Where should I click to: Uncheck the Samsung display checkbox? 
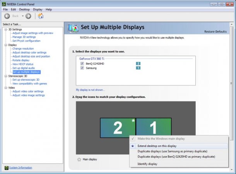[82, 68]
